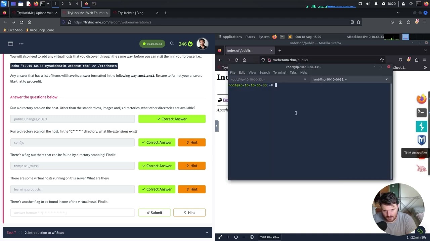Reload the TryHackMe room page
Viewport: 430px width, 241px height.
[21, 22]
